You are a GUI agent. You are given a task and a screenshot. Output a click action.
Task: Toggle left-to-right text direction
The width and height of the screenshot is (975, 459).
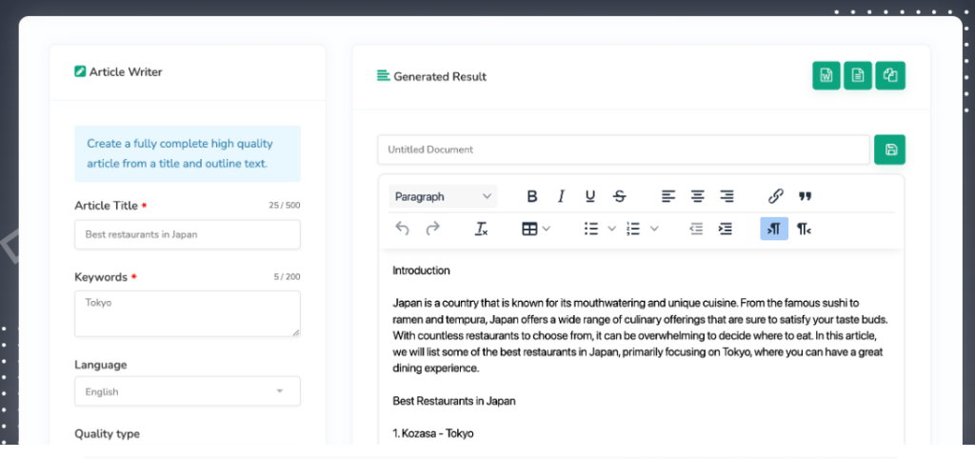(x=774, y=229)
